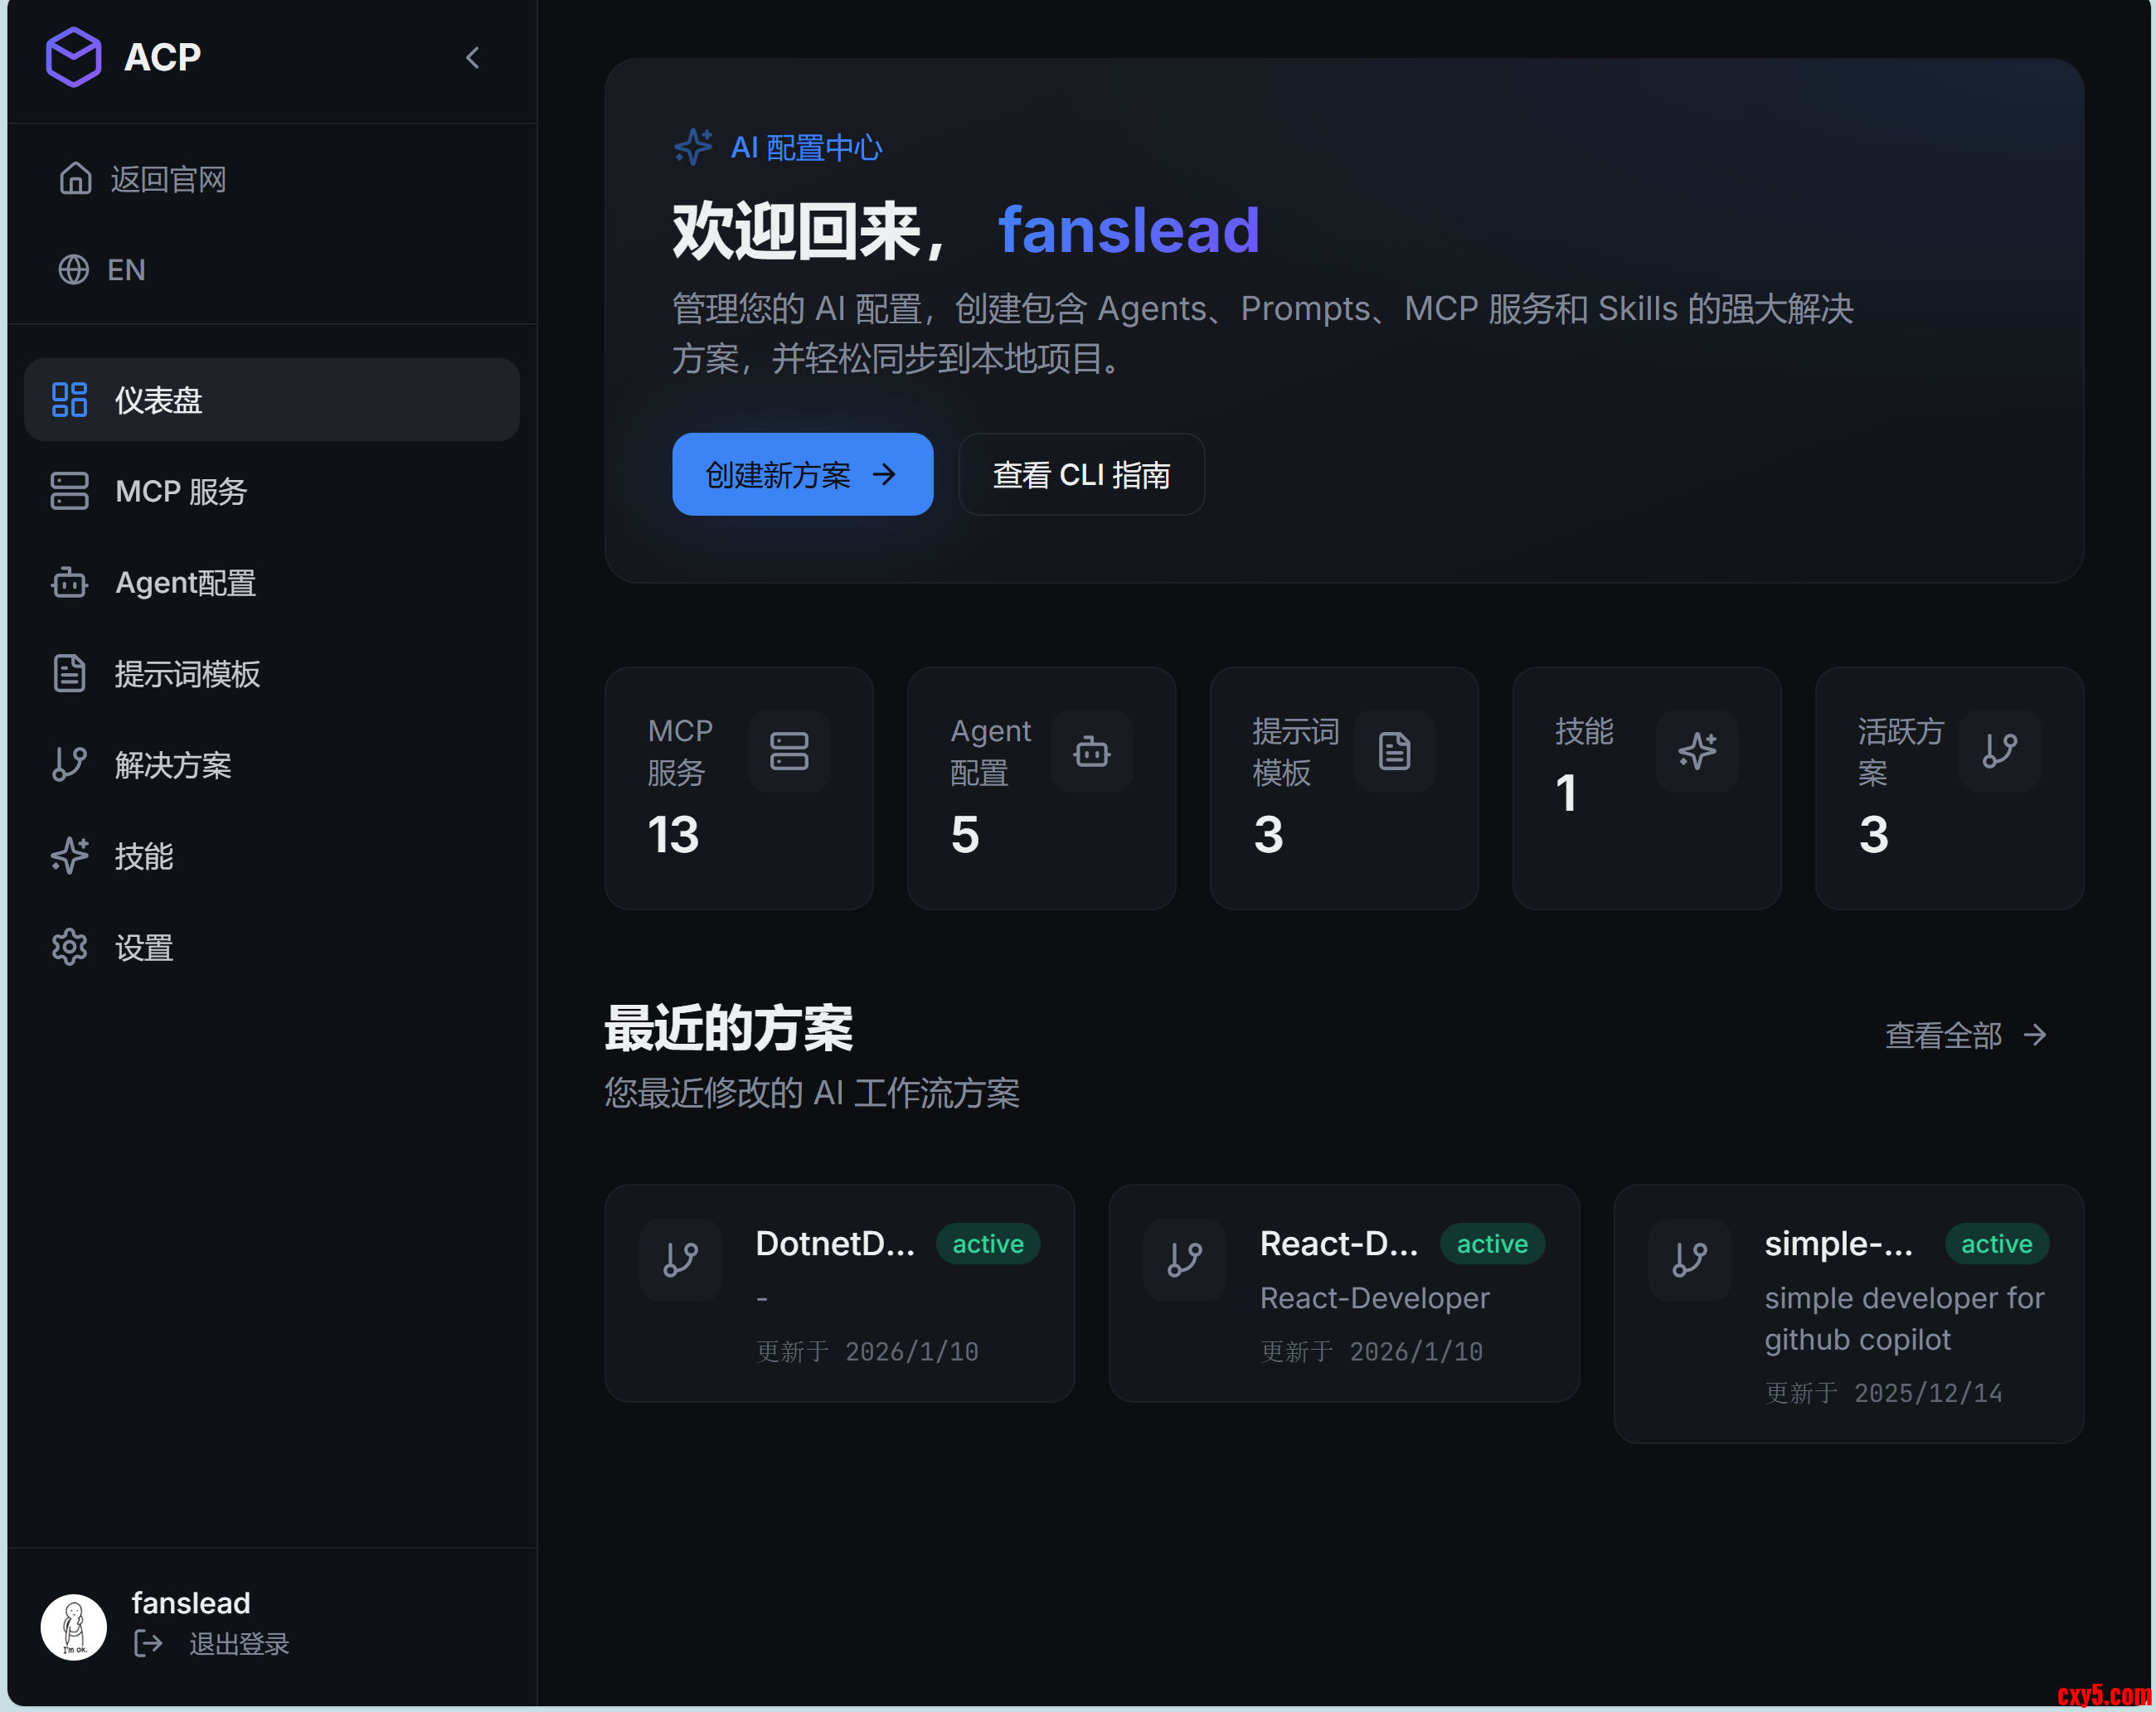The image size is (2156, 1712).
Task: Click the robot icon for Agent配置
Action: click(69, 582)
